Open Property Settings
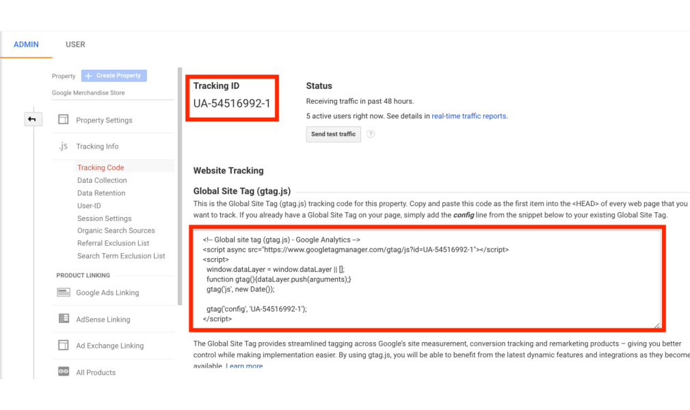Viewport: 690px width, 410px height. (104, 120)
